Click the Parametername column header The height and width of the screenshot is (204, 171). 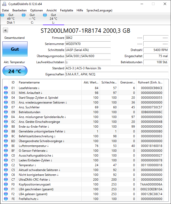[49, 82]
